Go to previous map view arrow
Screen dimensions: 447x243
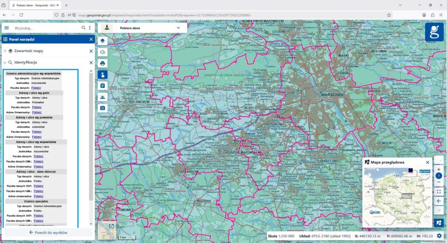coord(439,201)
